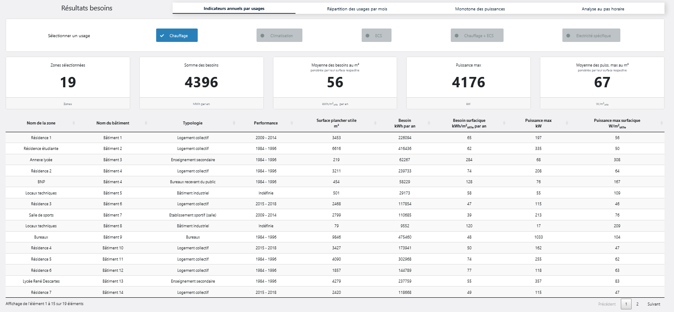This screenshot has height=312, width=674.
Task: Click the Bâtiment 3 building cell
Action: click(x=113, y=160)
